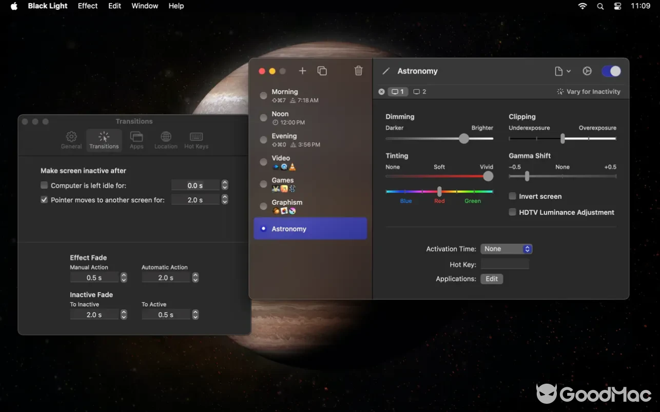
Task: Click the duplicate profile icon
Action: coord(322,71)
